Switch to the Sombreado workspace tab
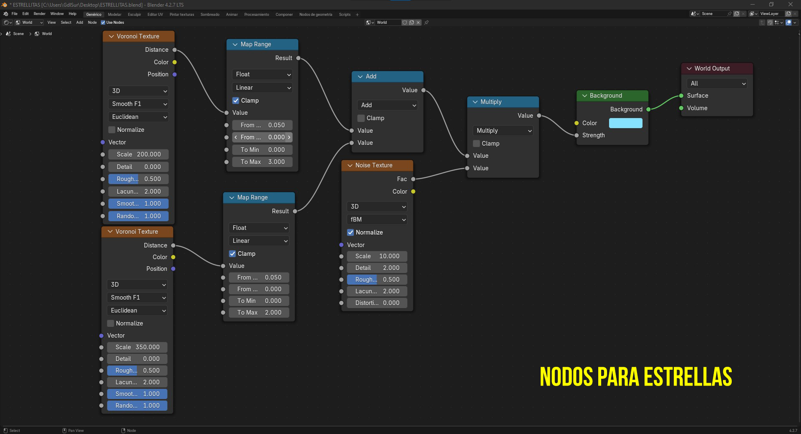Image resolution: width=801 pixels, height=434 pixels. [210, 15]
